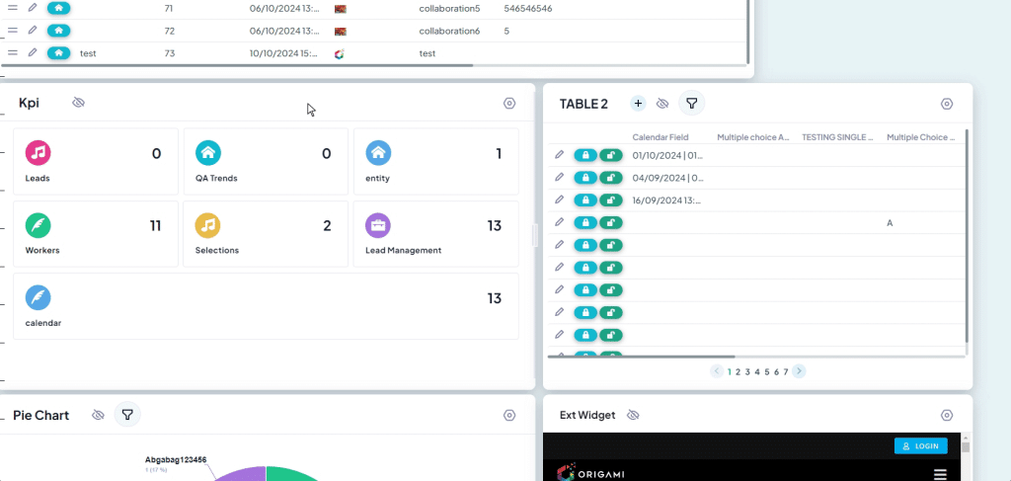Toggle visibility of Pie Chart widget

(x=98, y=415)
